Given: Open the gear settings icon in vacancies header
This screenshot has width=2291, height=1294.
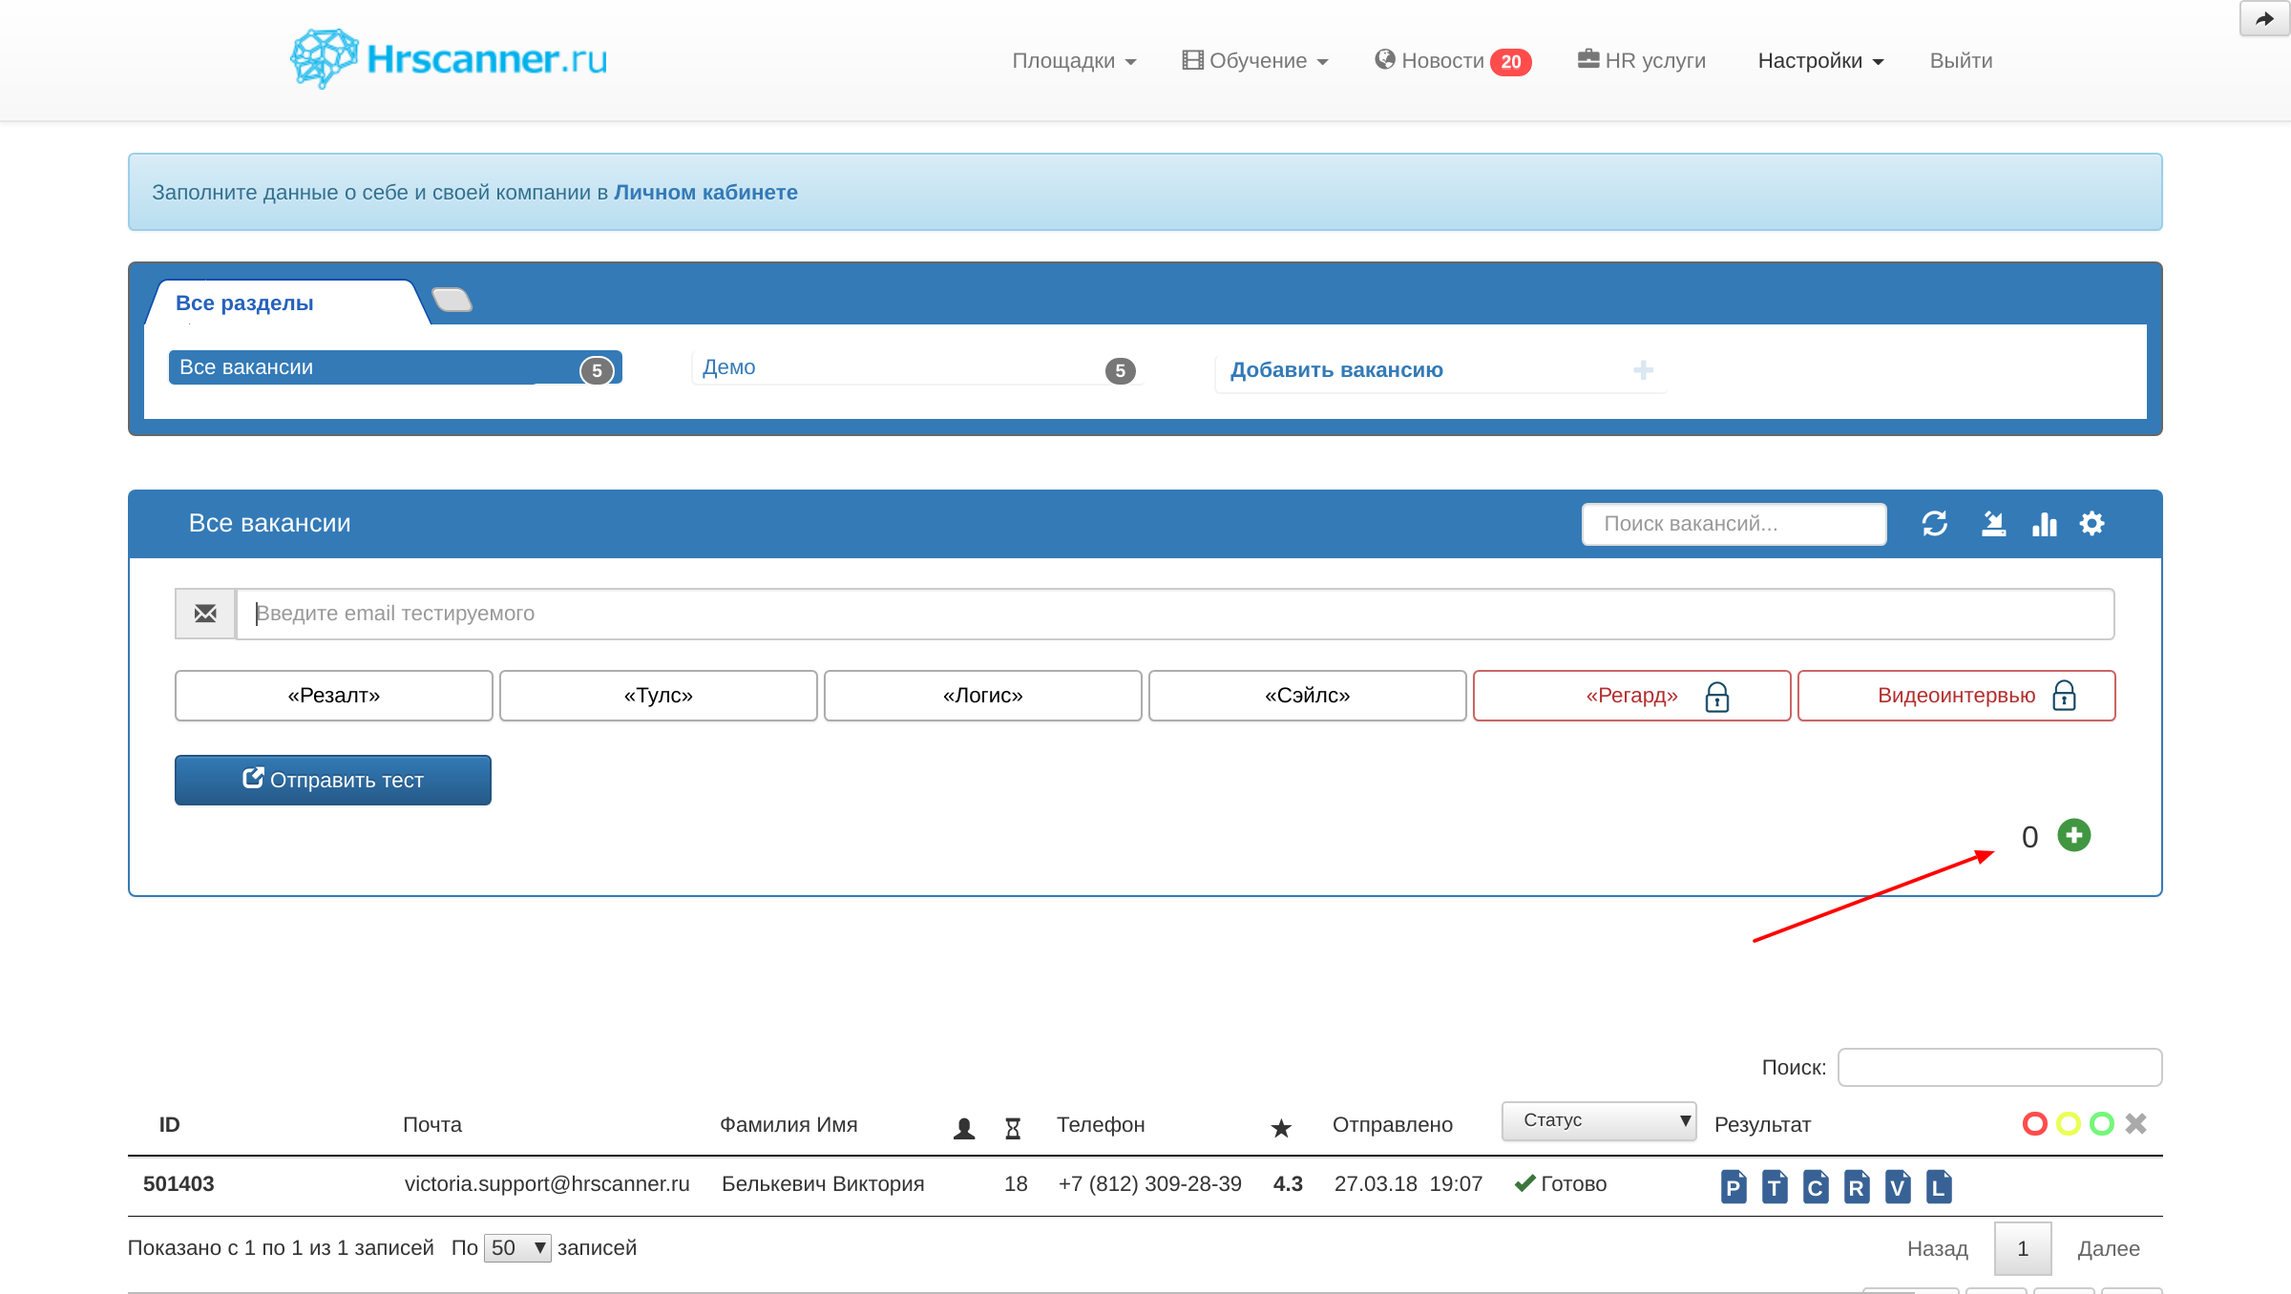Looking at the screenshot, I should point(2092,524).
